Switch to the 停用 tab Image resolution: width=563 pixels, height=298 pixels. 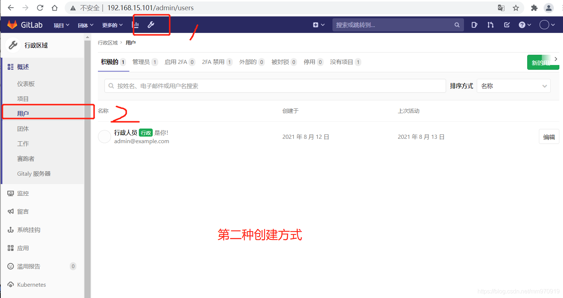[313, 62]
